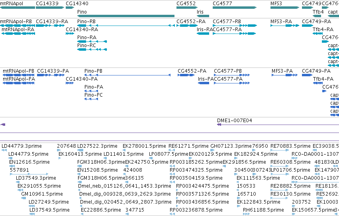Select mtRNApol-RB transcript label
Image resolution: width=339 pixels, height=216 pixels.
click(16, 22)
